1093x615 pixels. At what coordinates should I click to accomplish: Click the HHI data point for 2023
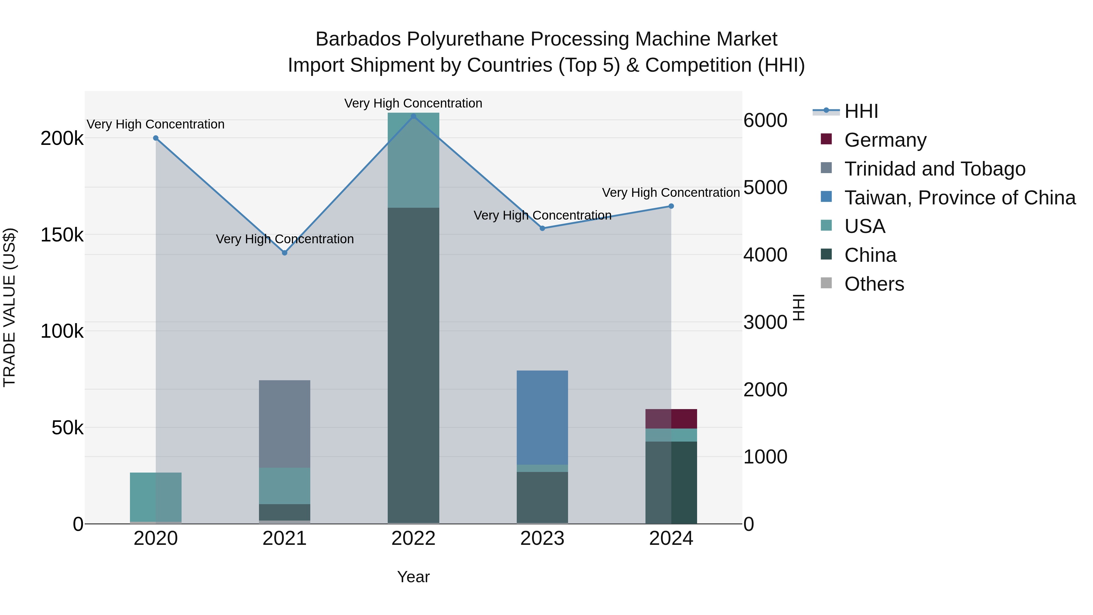coord(542,228)
